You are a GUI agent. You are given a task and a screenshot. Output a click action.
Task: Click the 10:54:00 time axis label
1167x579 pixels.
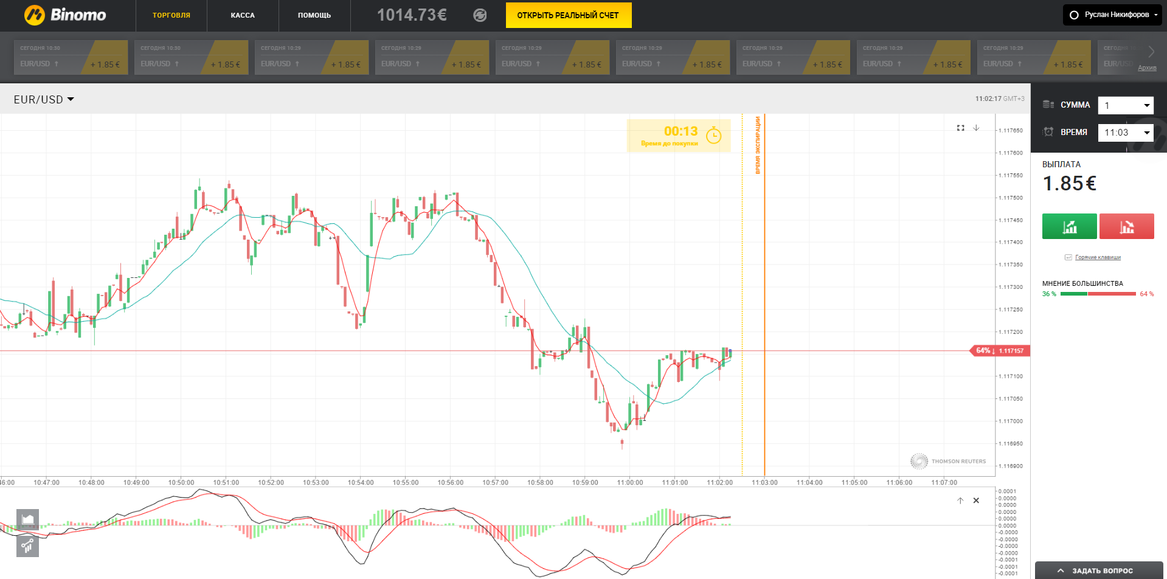click(361, 482)
